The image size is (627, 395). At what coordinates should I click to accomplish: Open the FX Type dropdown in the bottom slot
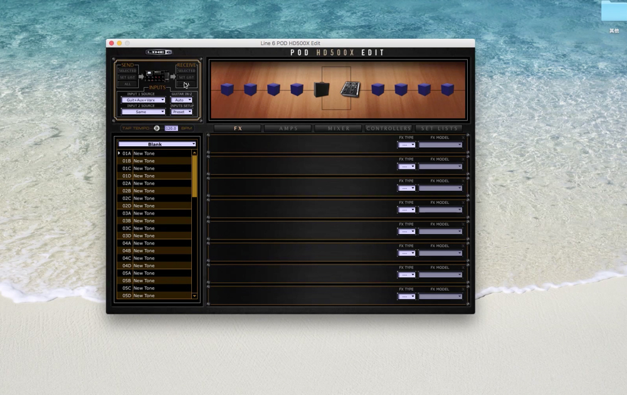click(x=406, y=296)
